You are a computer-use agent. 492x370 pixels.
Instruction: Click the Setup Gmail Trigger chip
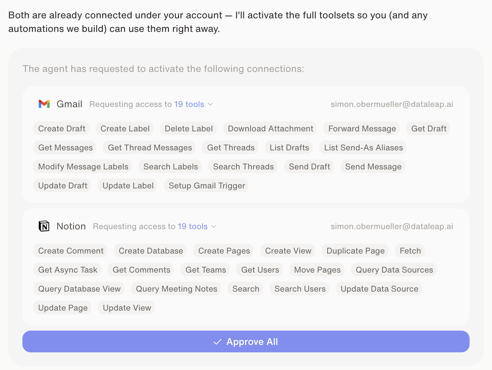(207, 186)
